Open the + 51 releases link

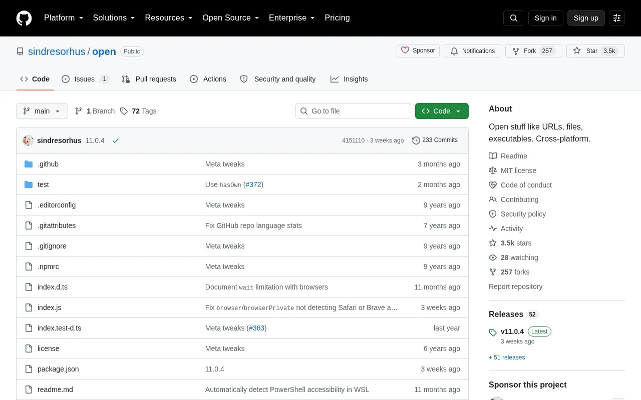tap(507, 357)
